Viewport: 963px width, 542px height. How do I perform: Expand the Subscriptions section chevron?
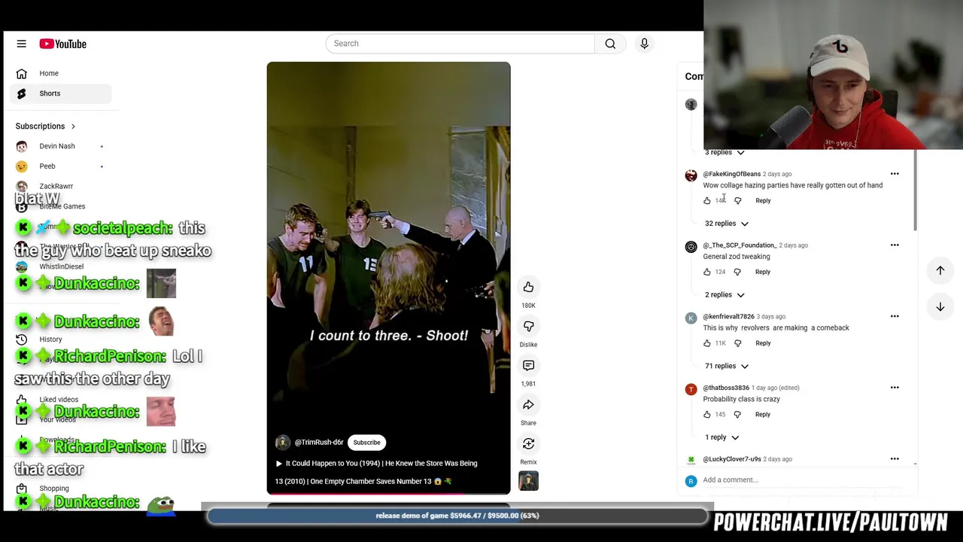point(73,126)
